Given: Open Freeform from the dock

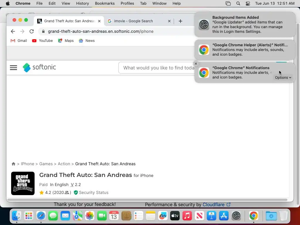Looking at the screenshot, I should click(x=163, y=216).
